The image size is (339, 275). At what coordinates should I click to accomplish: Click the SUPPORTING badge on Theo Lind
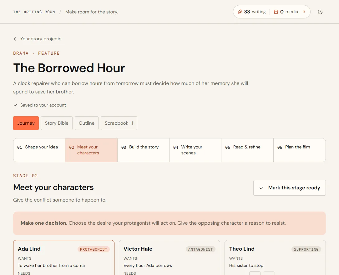click(306, 249)
